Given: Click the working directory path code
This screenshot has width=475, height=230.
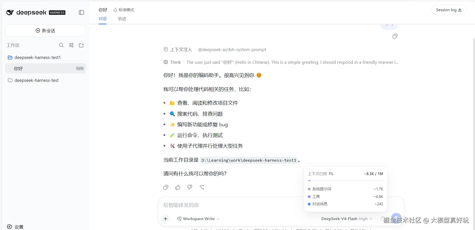Looking at the screenshot, I should click(249, 160).
